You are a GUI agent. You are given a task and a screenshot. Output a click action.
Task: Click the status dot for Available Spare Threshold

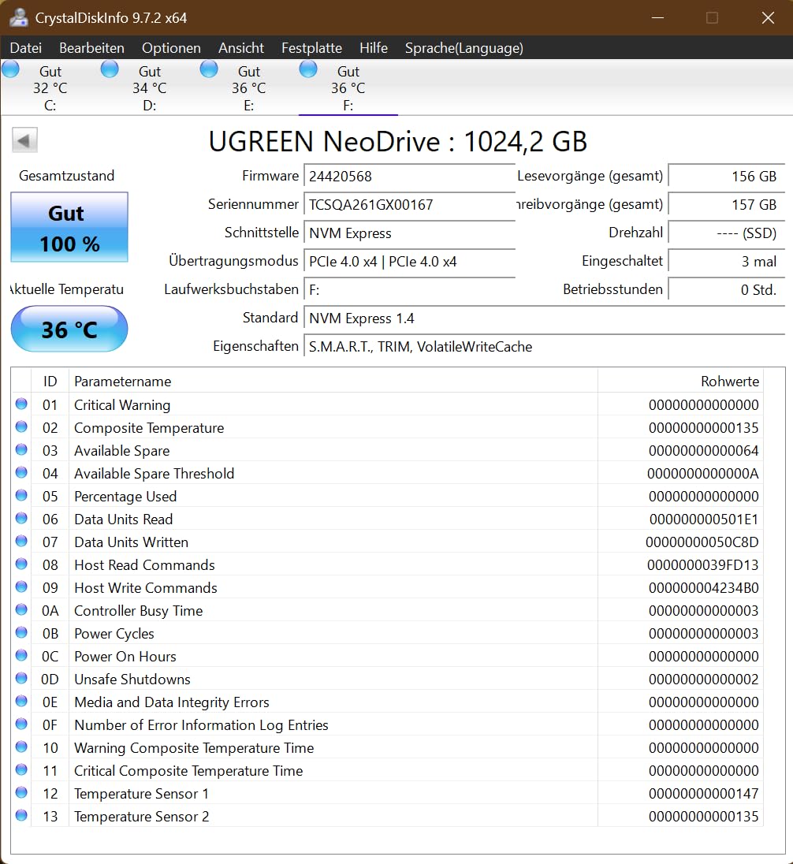click(21, 472)
